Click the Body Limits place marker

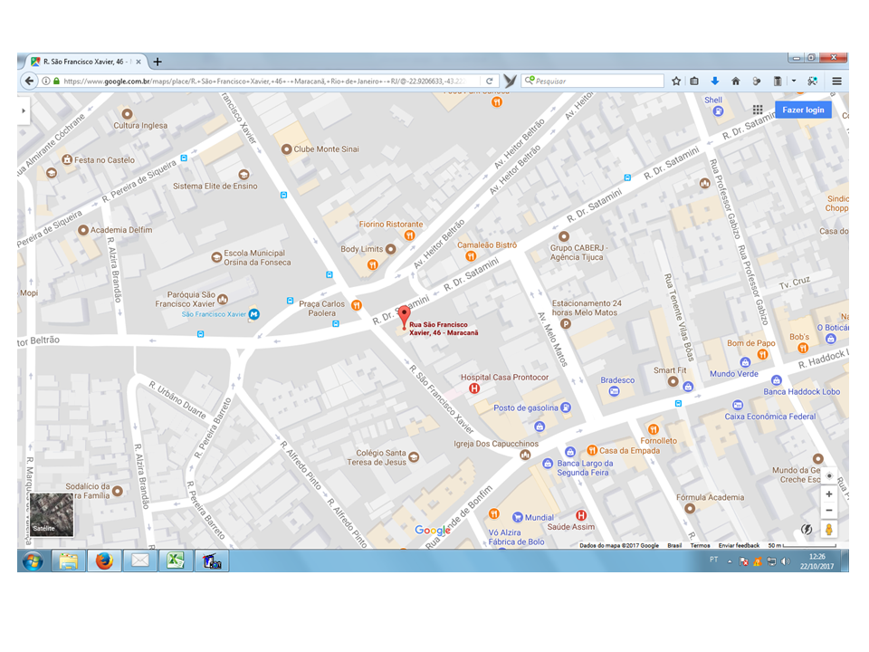tap(390, 249)
